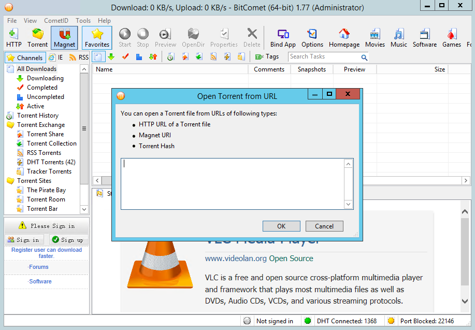Select The Pirate Bay tree item

point(46,190)
